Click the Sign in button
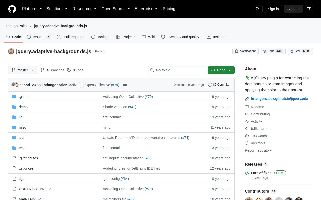 pyautogui.click(x=273, y=9)
